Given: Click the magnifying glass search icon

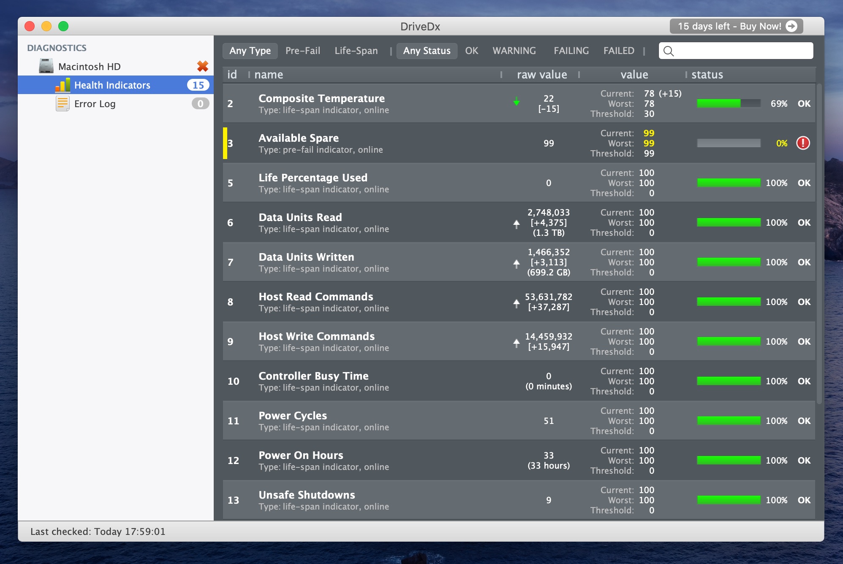Looking at the screenshot, I should click(x=669, y=51).
